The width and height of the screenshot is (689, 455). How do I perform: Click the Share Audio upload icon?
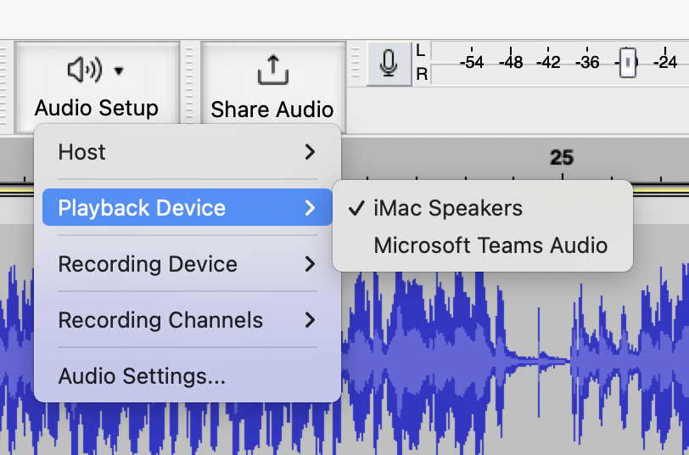[x=273, y=70]
